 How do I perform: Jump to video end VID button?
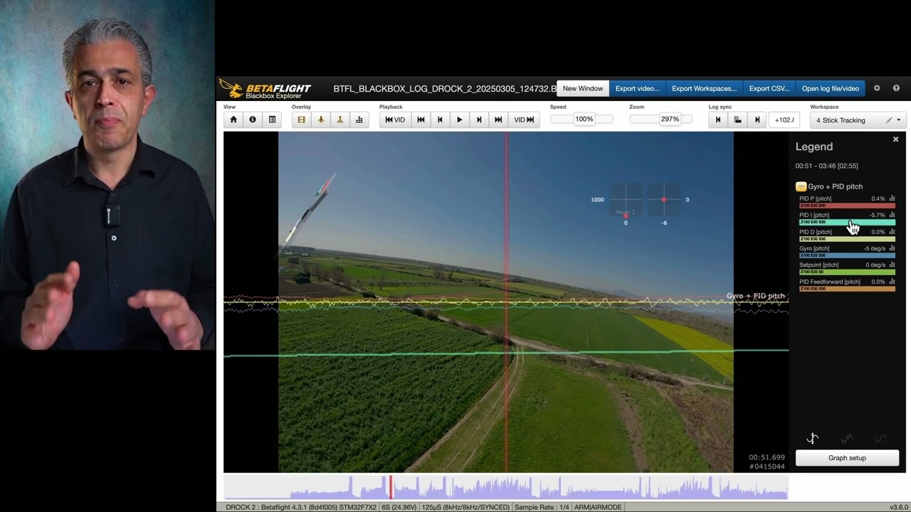click(x=524, y=119)
